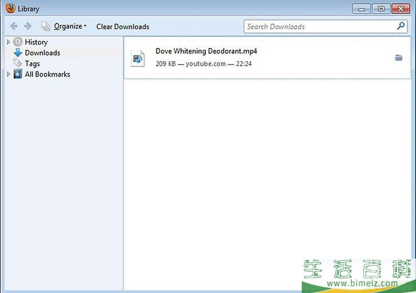Click the Tags label icon

tap(18, 63)
